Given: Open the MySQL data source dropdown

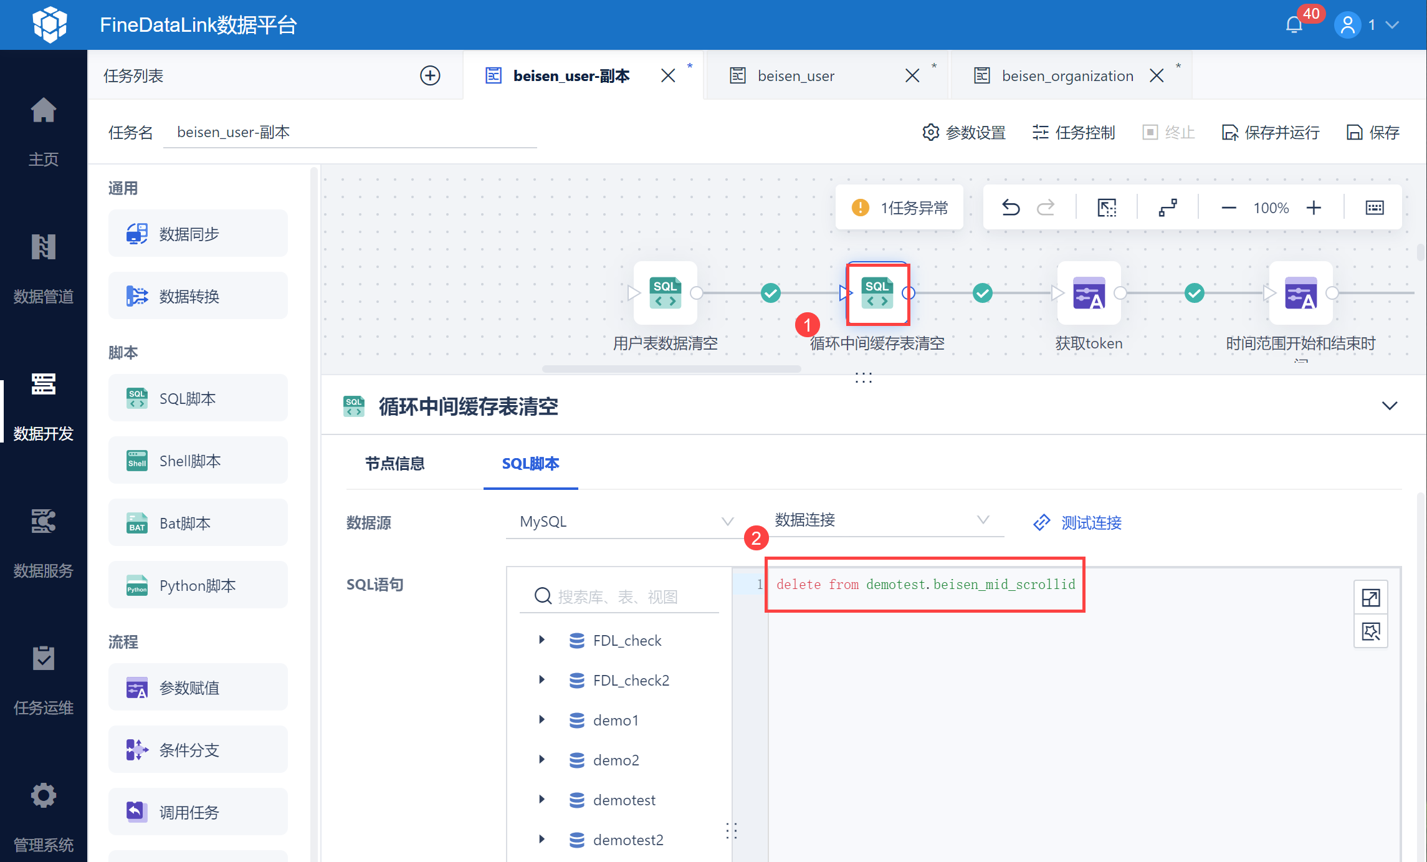Looking at the screenshot, I should coord(623,522).
